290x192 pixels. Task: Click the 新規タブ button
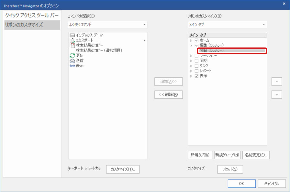pos(200,155)
